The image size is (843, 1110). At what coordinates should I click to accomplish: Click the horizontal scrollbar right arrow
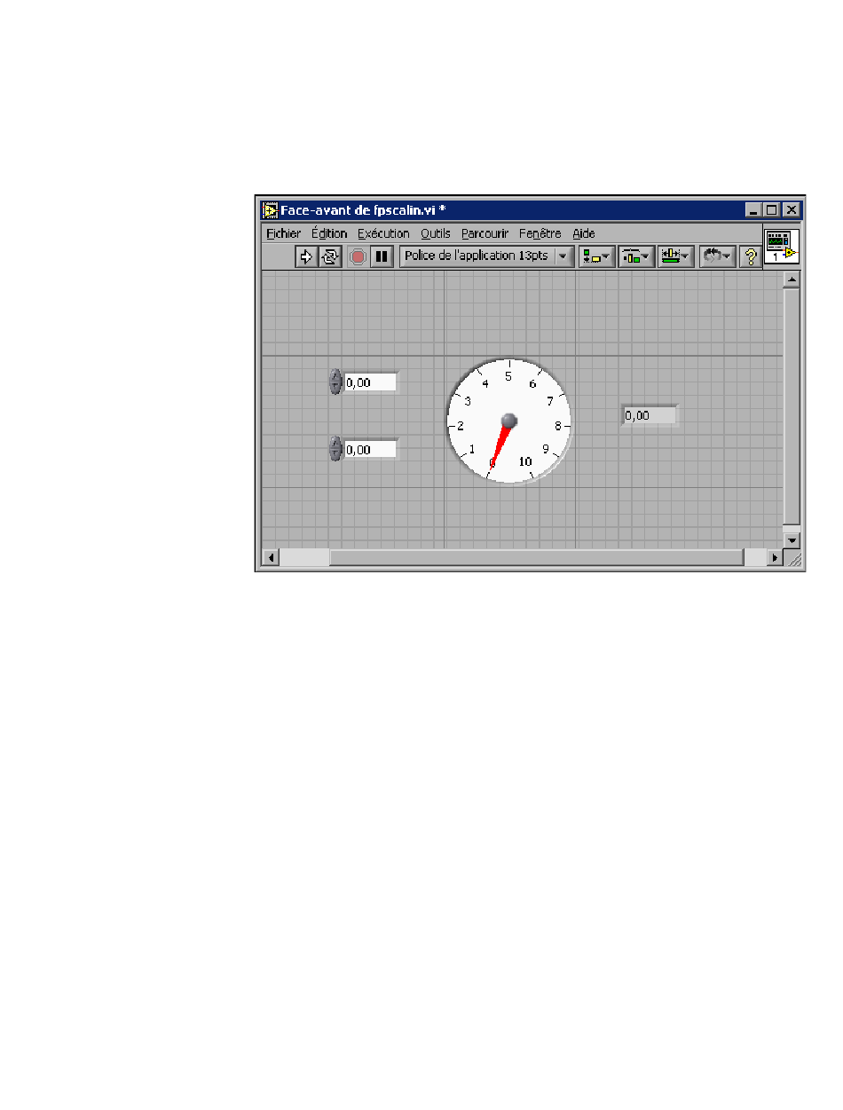point(775,558)
